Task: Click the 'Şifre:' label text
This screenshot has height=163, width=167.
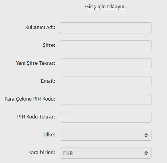Action: point(49,45)
